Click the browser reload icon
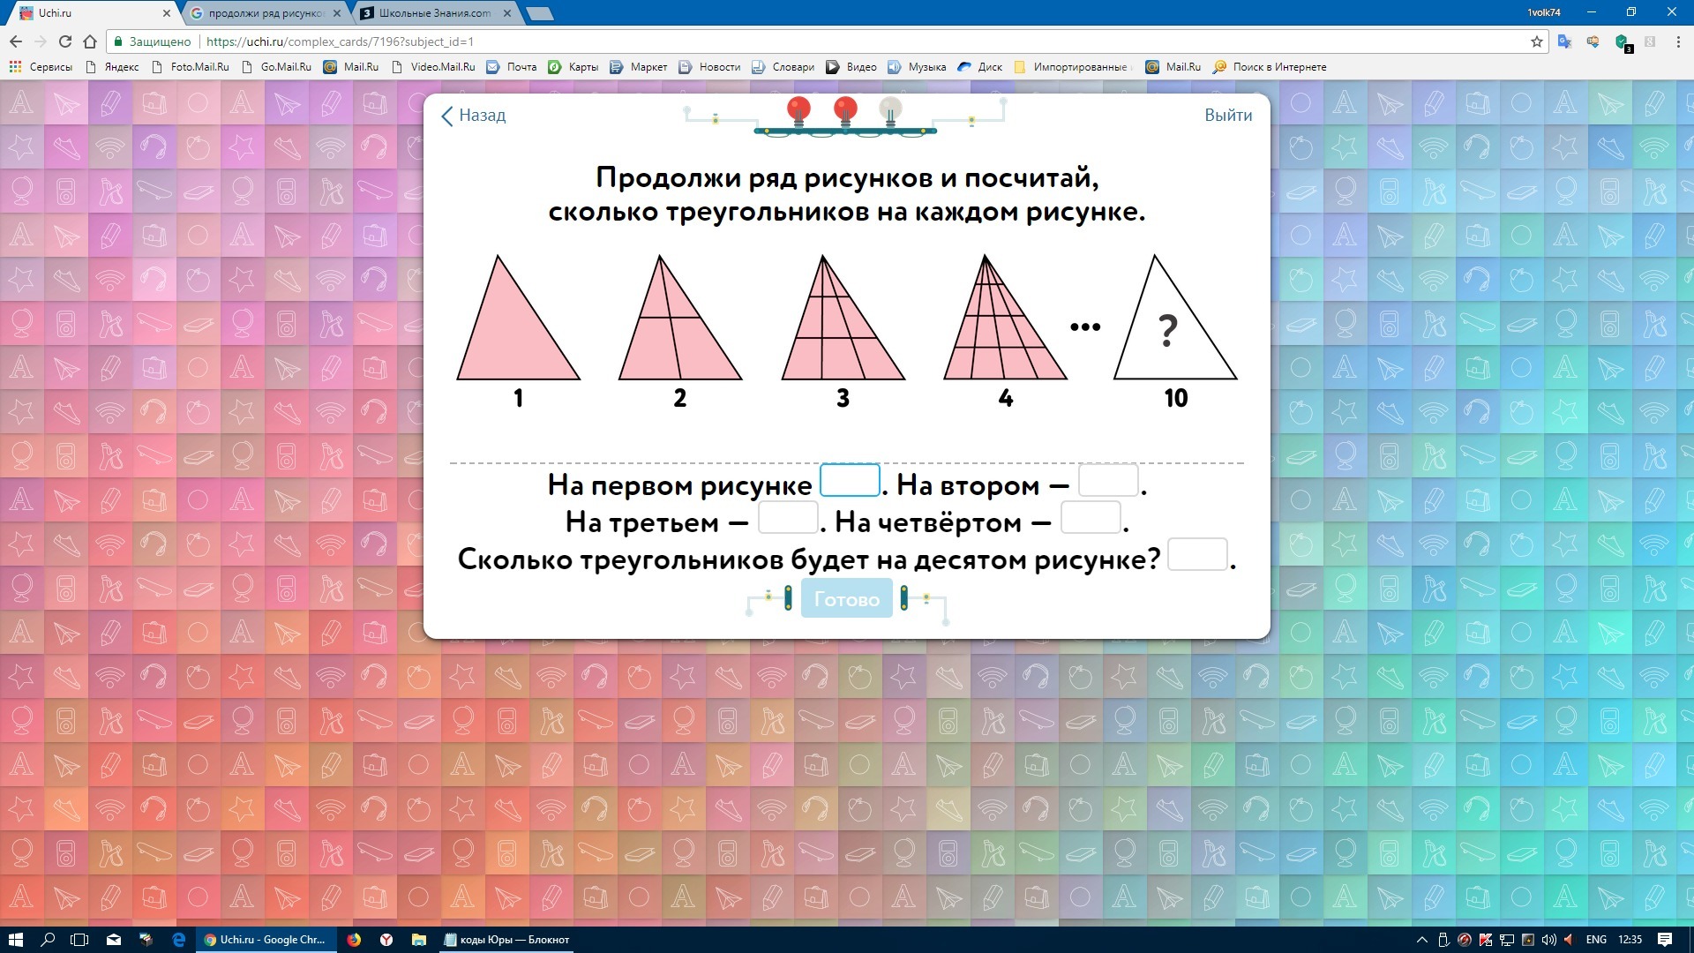1694x953 pixels. pyautogui.click(x=64, y=41)
